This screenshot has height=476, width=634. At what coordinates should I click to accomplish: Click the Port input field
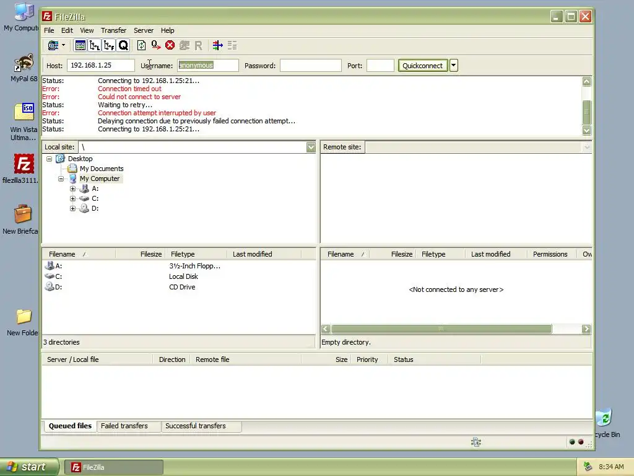tap(380, 65)
